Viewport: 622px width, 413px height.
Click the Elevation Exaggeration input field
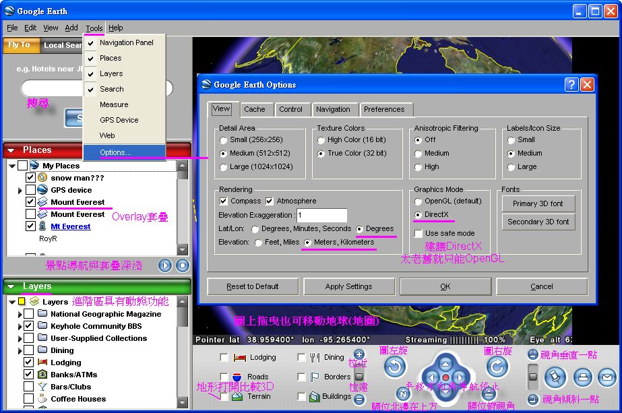321,215
